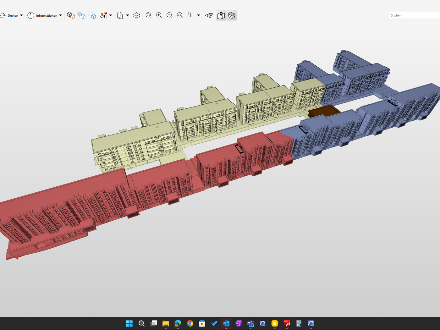Click the Drehen rotate tool
The height and width of the screenshot is (330, 440).
tap(9, 15)
